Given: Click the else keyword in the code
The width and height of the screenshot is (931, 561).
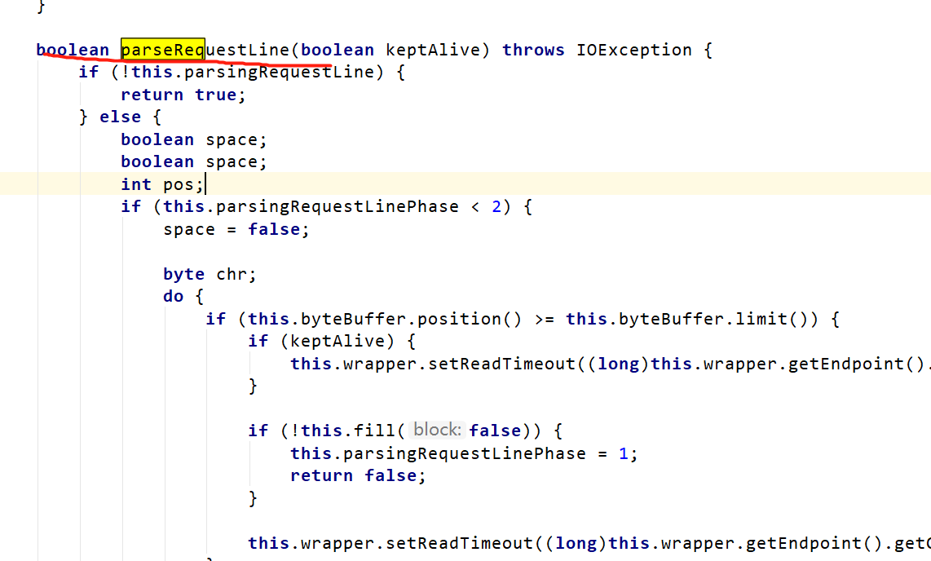Looking at the screenshot, I should coord(120,117).
